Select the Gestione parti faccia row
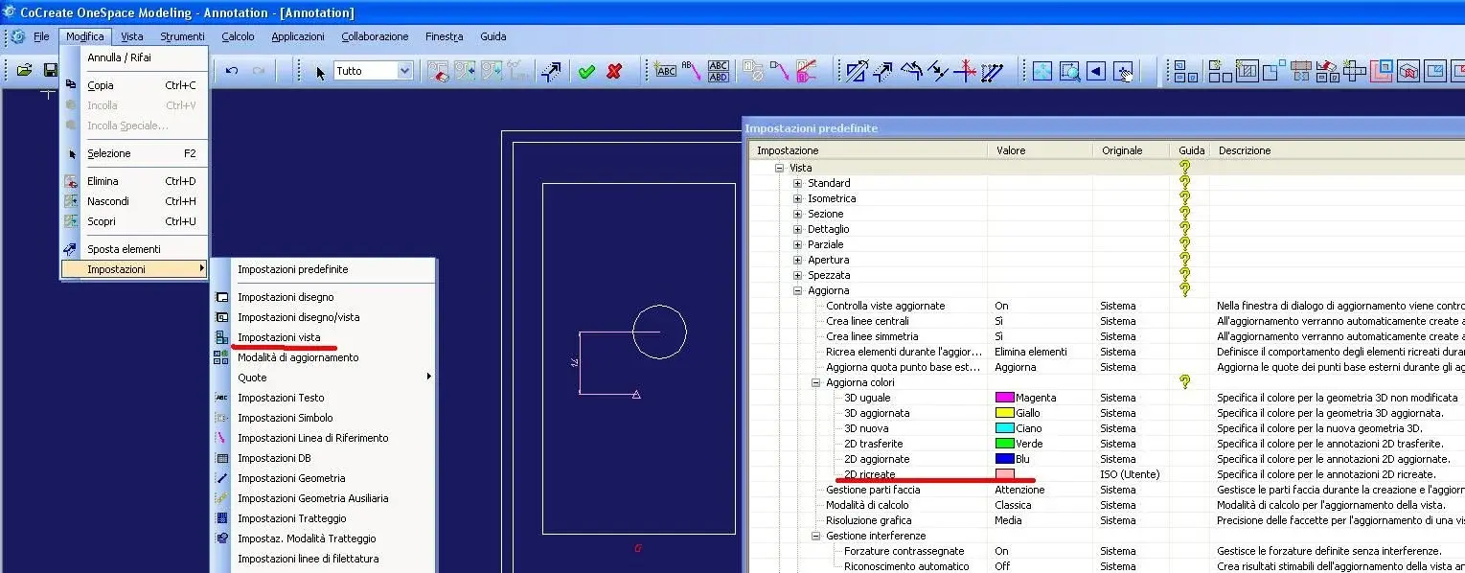The height and width of the screenshot is (573, 1465). (1107, 490)
